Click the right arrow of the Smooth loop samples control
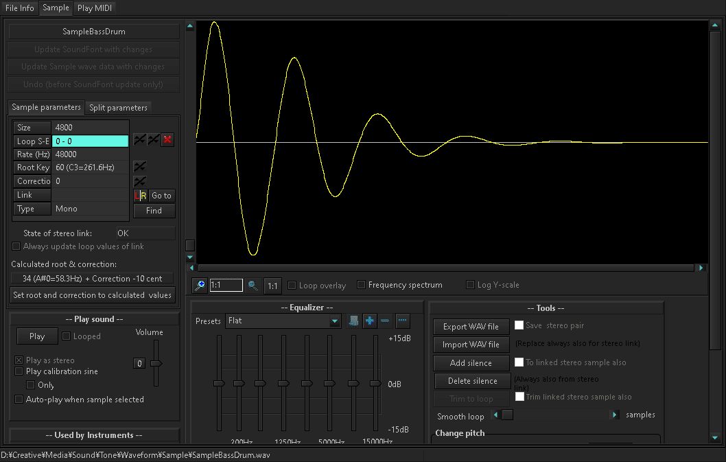 (x=614, y=415)
